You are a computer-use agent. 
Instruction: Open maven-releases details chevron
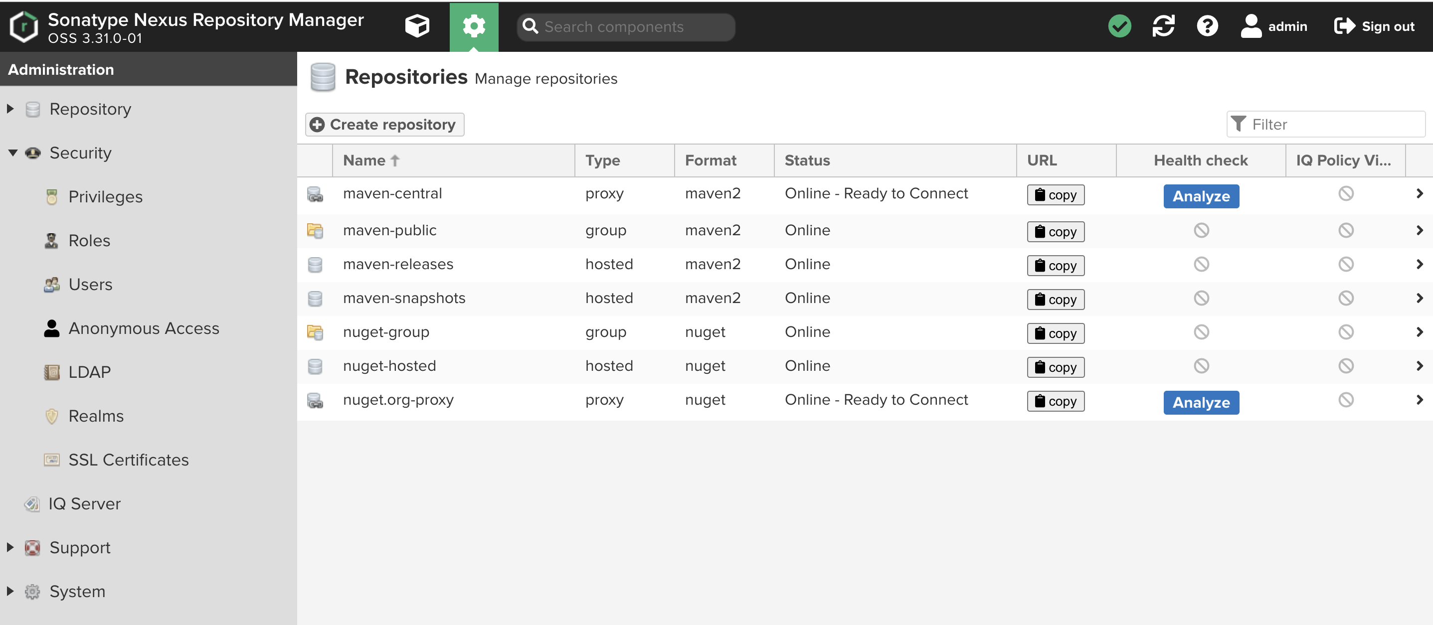click(x=1419, y=264)
